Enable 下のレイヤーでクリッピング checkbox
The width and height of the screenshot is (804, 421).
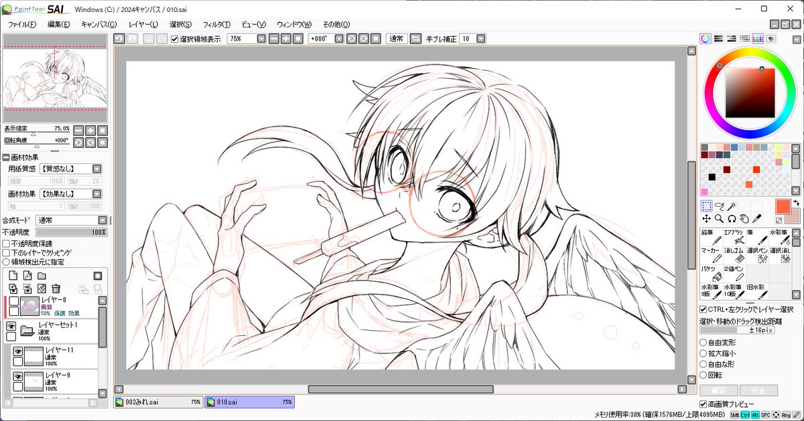pyautogui.click(x=6, y=253)
